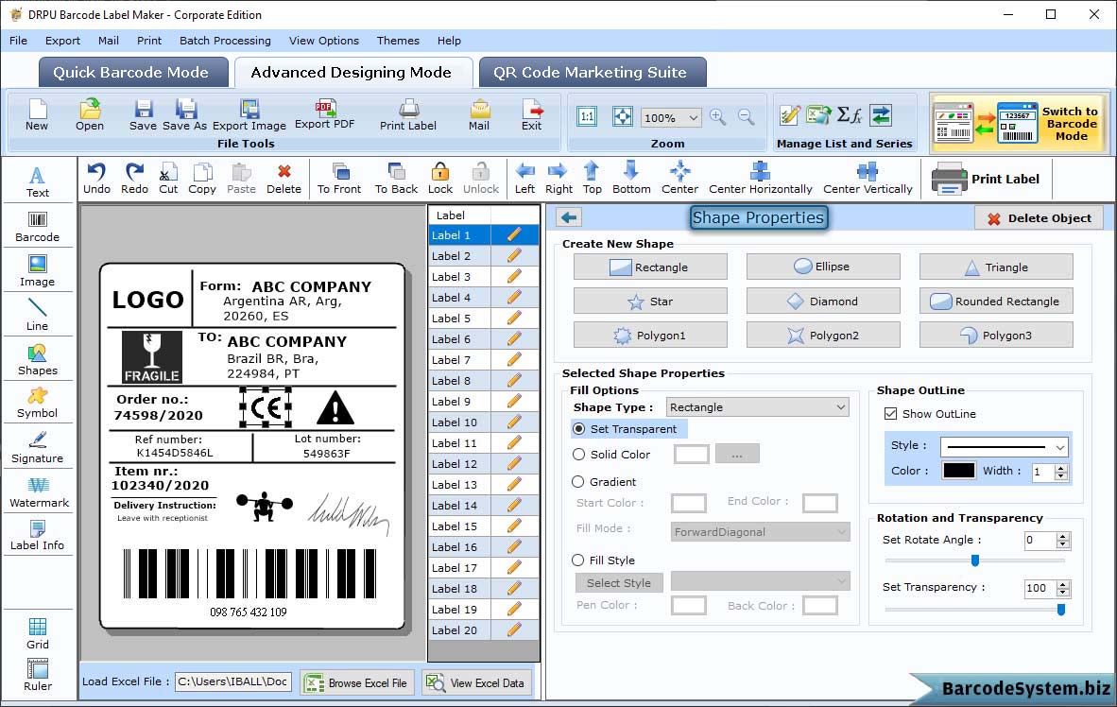Open the zoom percentage dropdown
The width and height of the screenshot is (1117, 707).
(693, 117)
